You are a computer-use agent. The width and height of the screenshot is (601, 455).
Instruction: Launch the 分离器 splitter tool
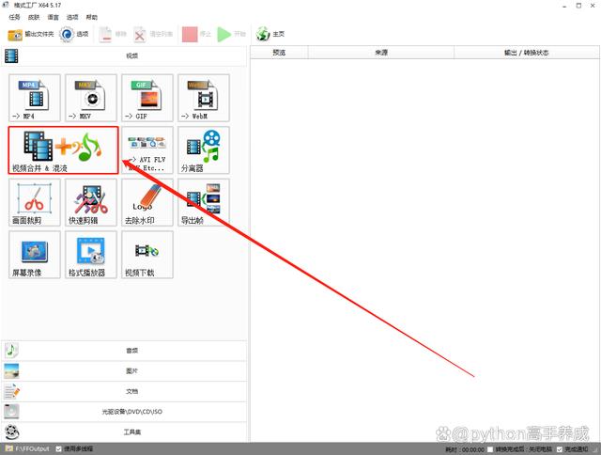(x=203, y=150)
